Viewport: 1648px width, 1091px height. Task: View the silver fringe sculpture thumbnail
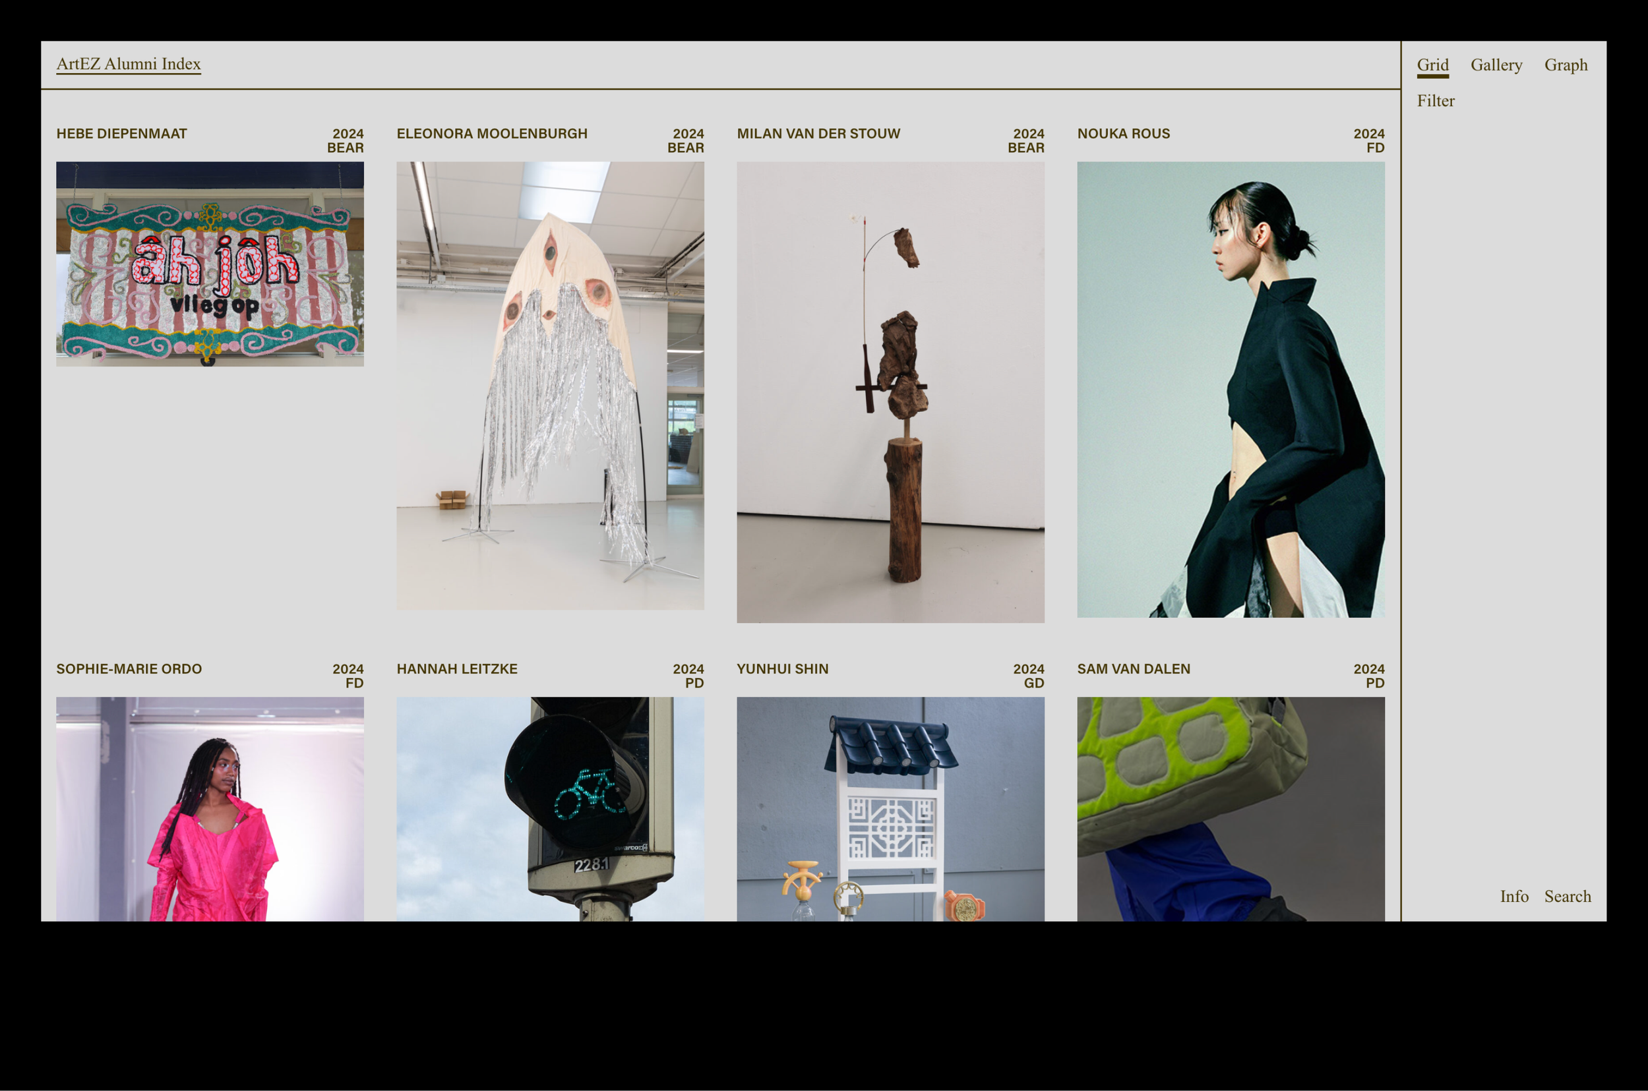551,386
